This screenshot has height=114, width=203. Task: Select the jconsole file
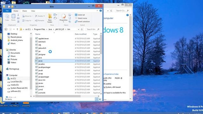(x=42, y=93)
